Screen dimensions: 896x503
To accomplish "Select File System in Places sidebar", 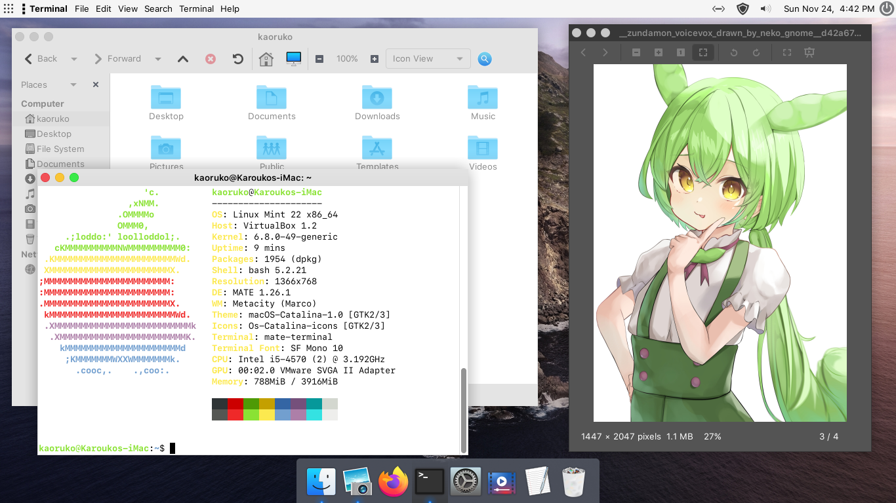I will coord(61,149).
